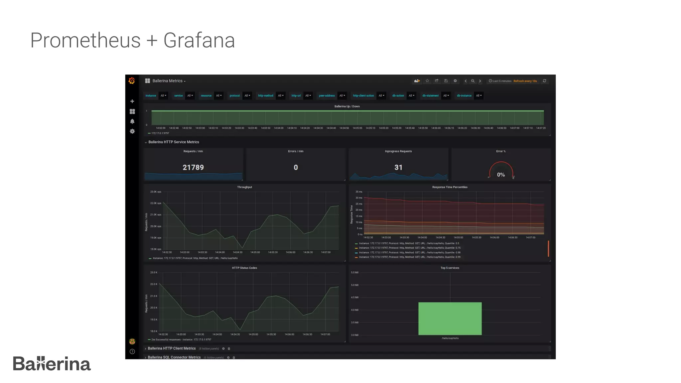681x383 pixels.
Task: Click the refresh dashboard icon
Action: point(544,81)
